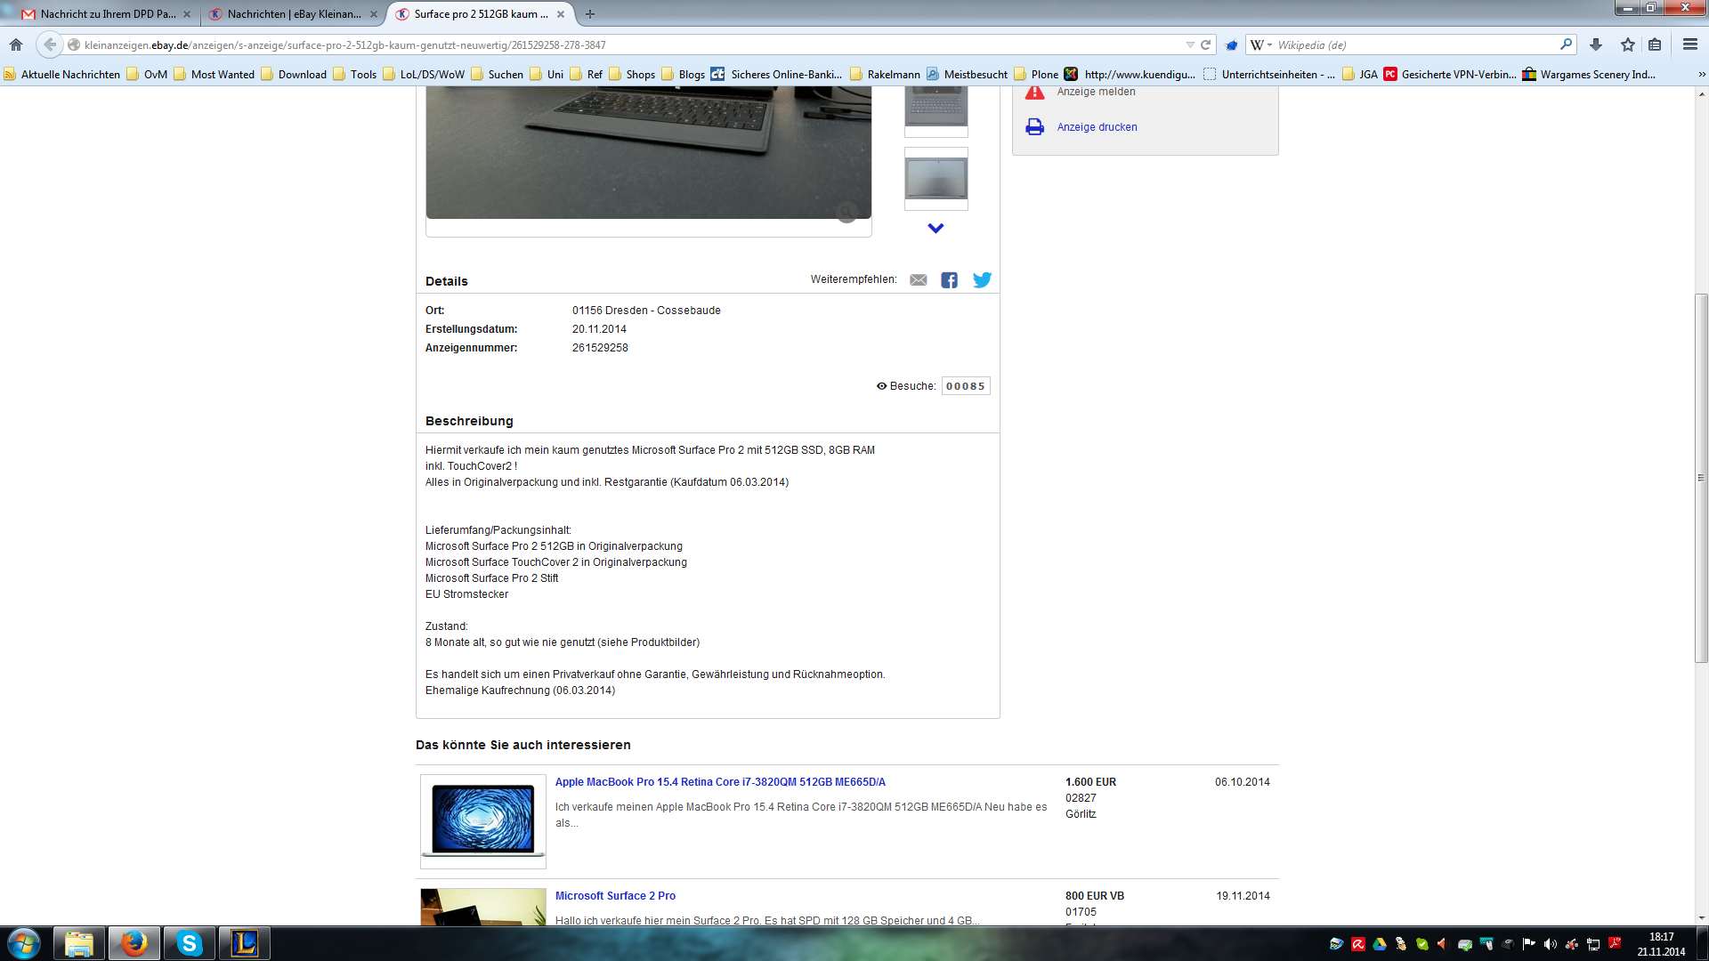Click the Wikipedia (de) search field
Screen dimensions: 1709x961
(x=1415, y=44)
